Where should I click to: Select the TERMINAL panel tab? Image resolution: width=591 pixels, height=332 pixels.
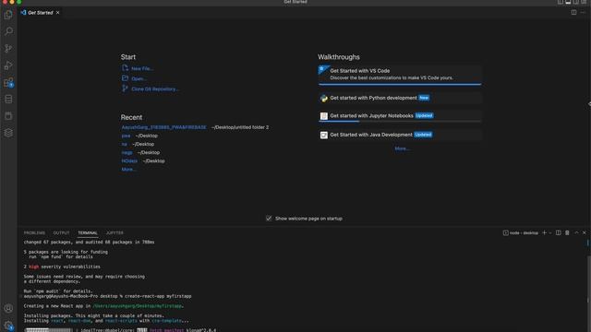coord(88,233)
